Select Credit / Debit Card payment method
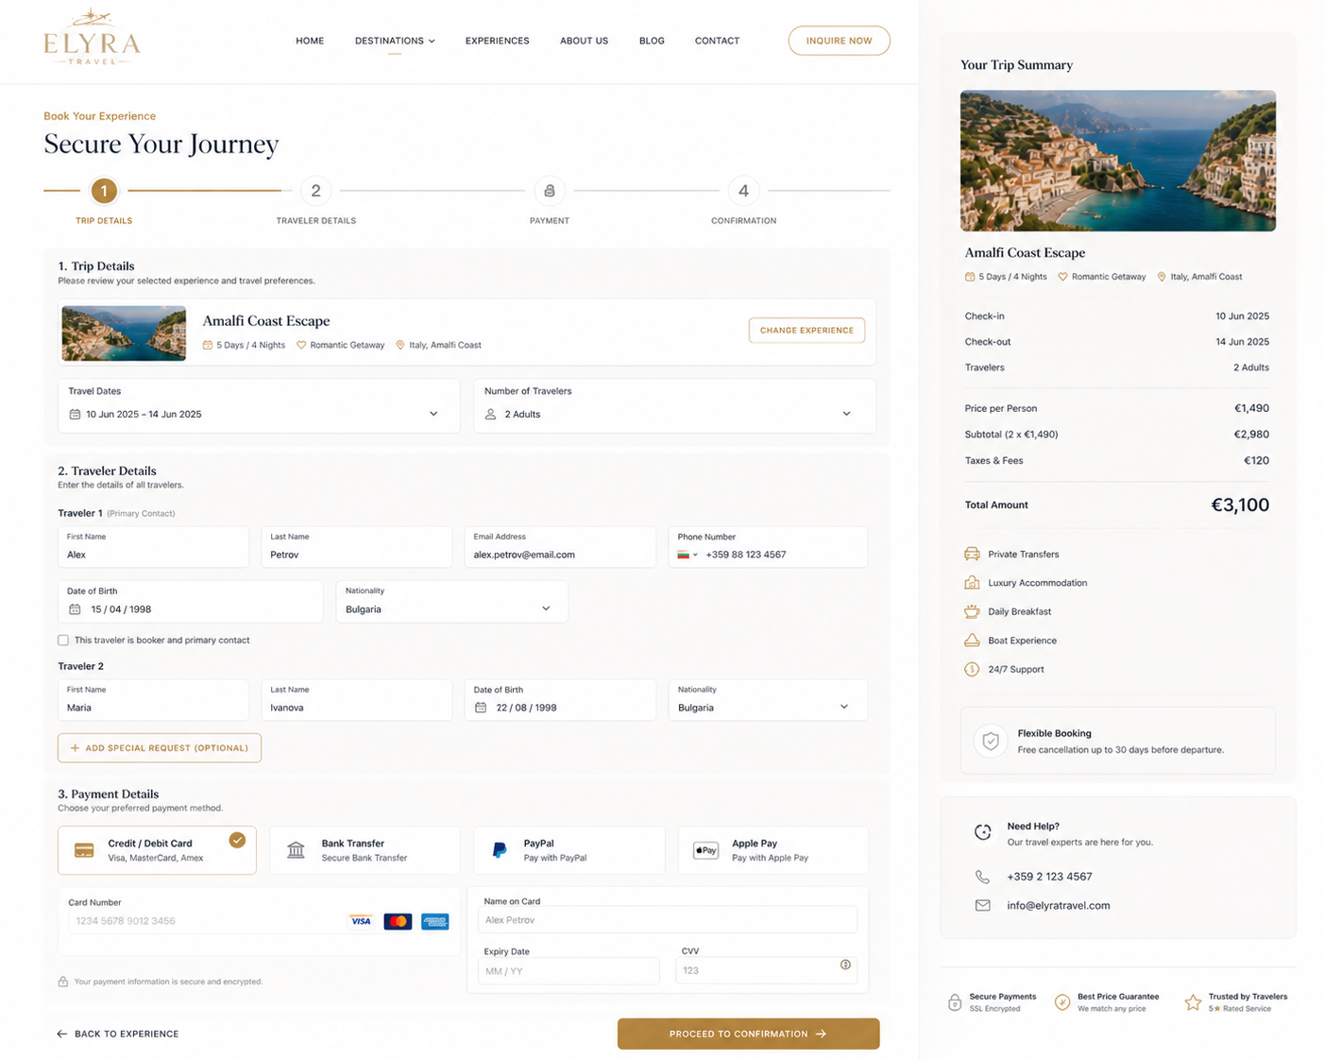The width and height of the screenshot is (1324, 1060). pos(157,850)
